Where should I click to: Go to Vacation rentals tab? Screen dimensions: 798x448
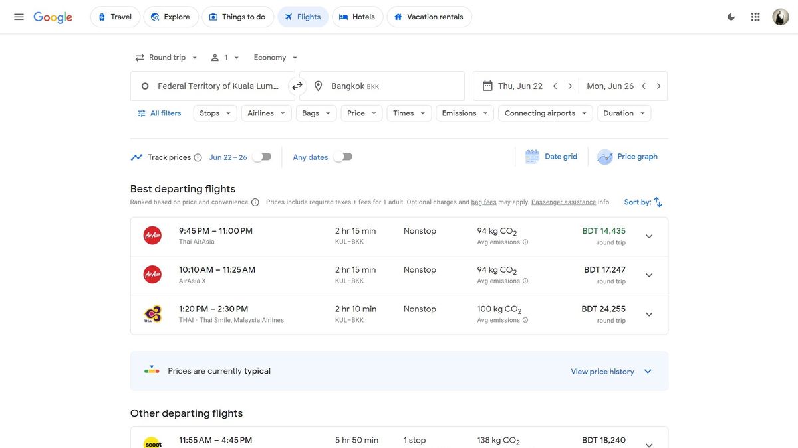[x=429, y=17]
